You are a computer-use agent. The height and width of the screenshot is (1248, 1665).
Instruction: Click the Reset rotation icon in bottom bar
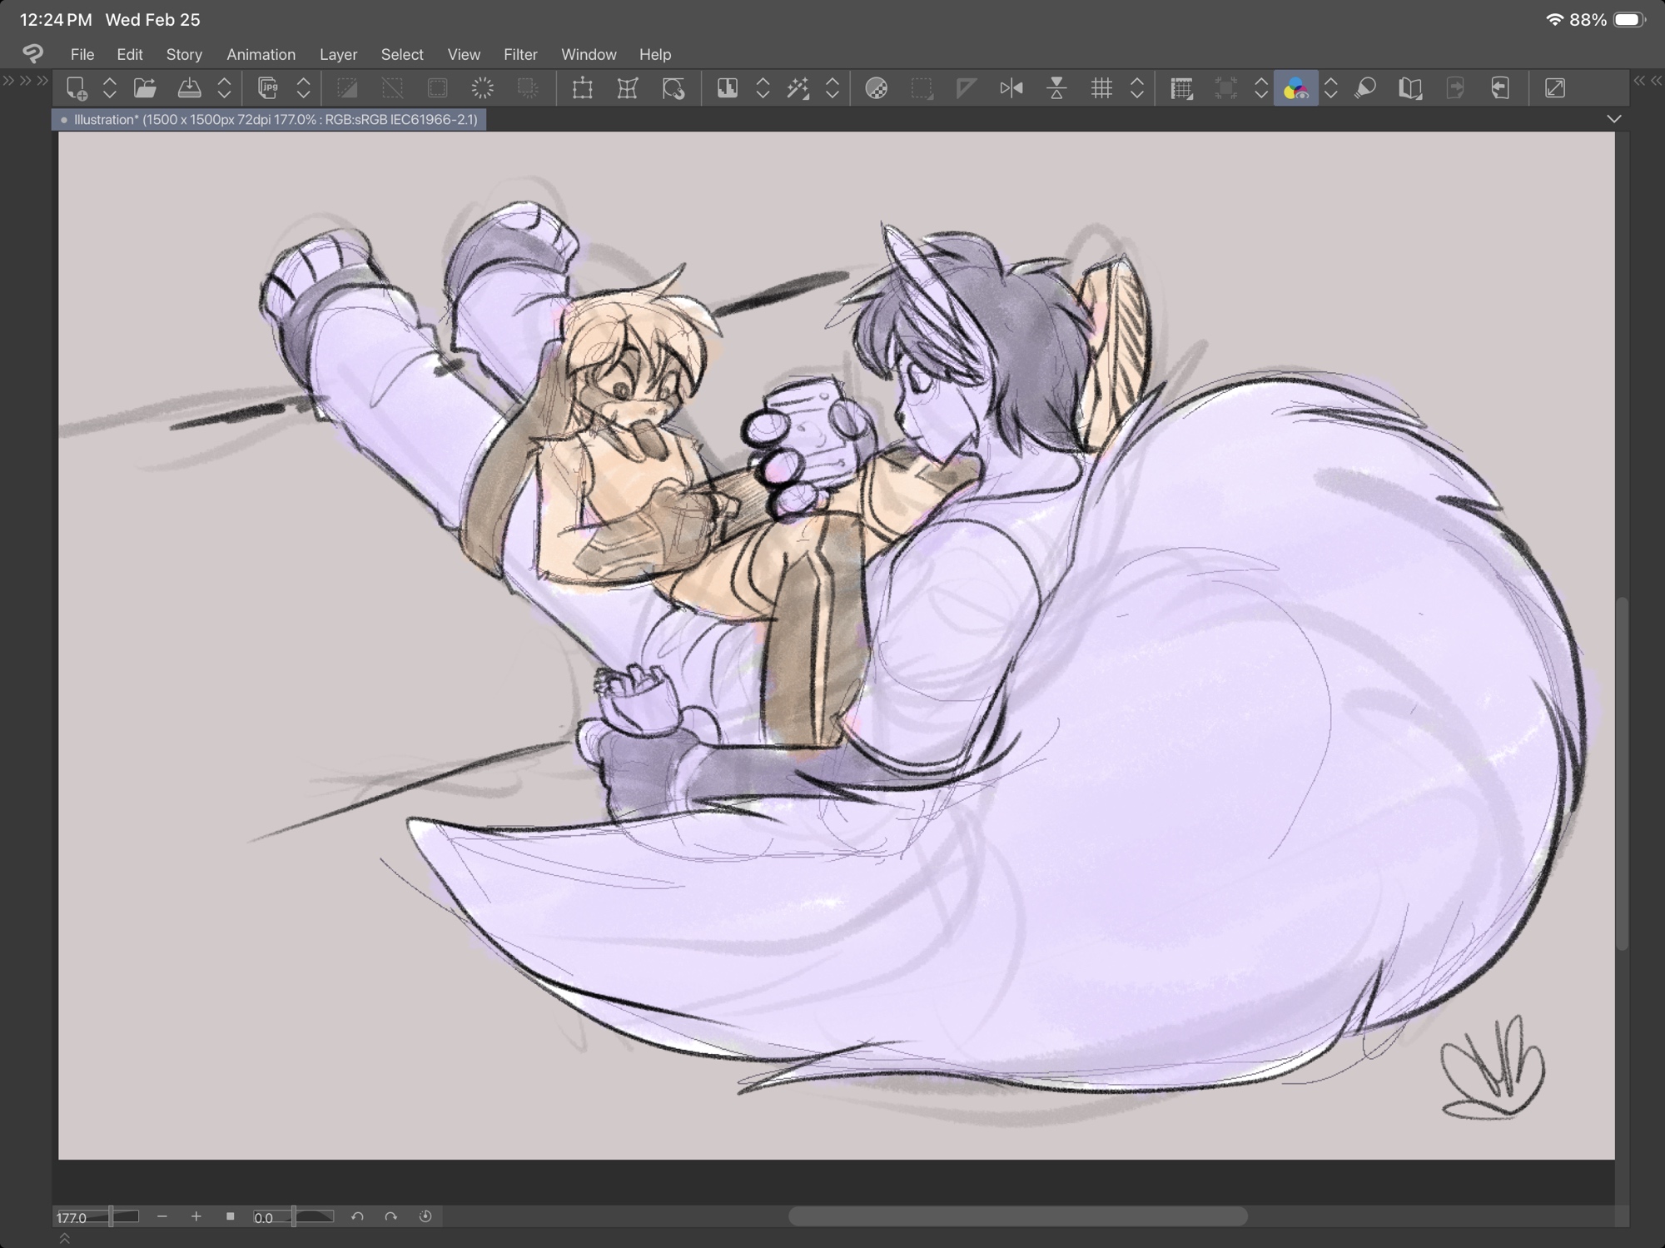[425, 1216]
